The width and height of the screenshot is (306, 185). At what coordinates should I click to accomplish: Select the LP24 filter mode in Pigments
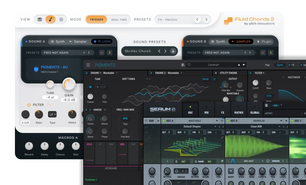pyautogui.click(x=269, y=96)
